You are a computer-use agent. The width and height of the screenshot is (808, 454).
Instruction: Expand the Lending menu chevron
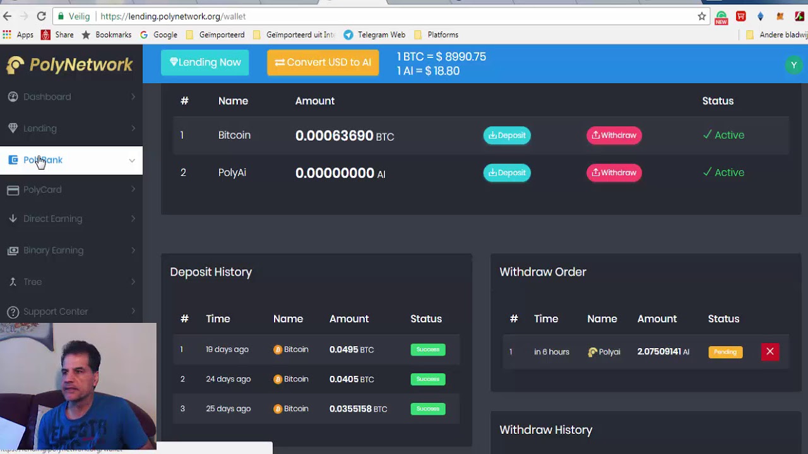coord(133,128)
